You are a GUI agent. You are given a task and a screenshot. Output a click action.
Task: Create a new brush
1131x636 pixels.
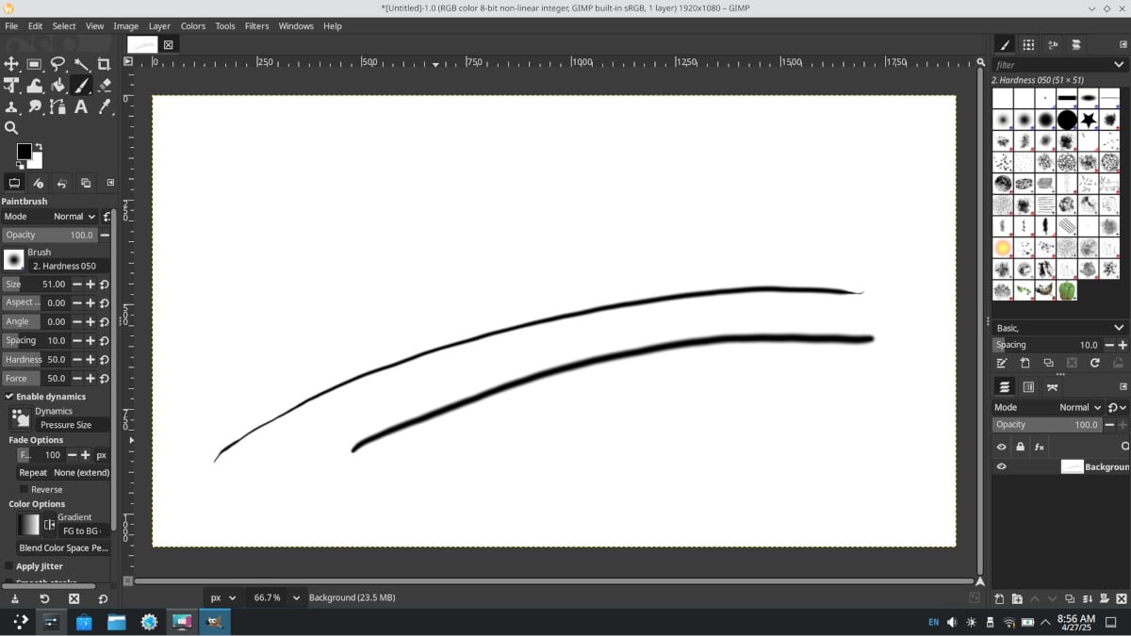pyautogui.click(x=1024, y=363)
